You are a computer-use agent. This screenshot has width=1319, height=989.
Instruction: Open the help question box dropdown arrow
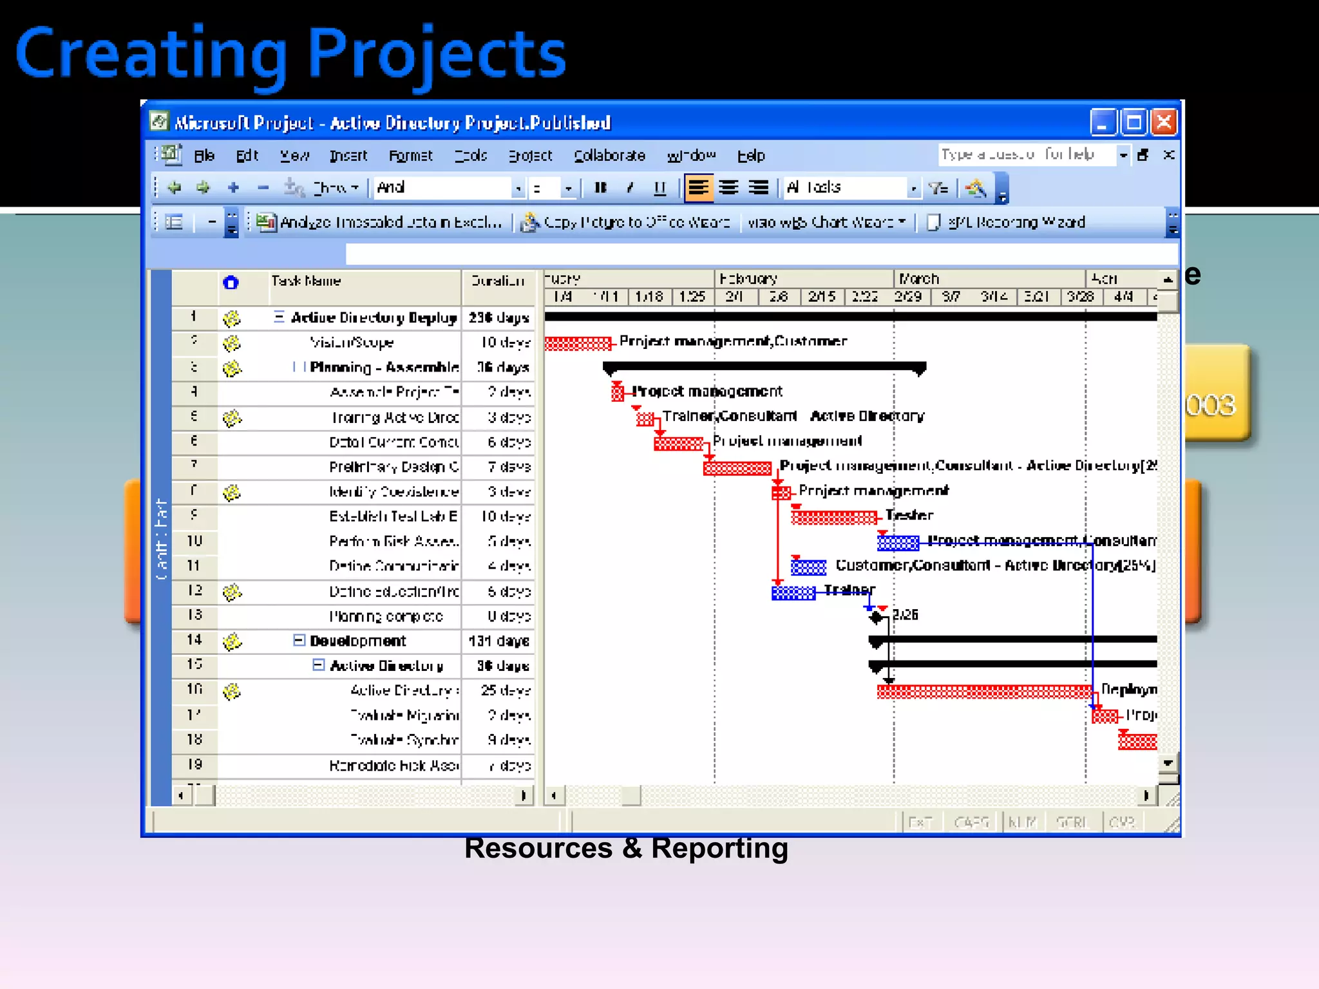(1123, 155)
